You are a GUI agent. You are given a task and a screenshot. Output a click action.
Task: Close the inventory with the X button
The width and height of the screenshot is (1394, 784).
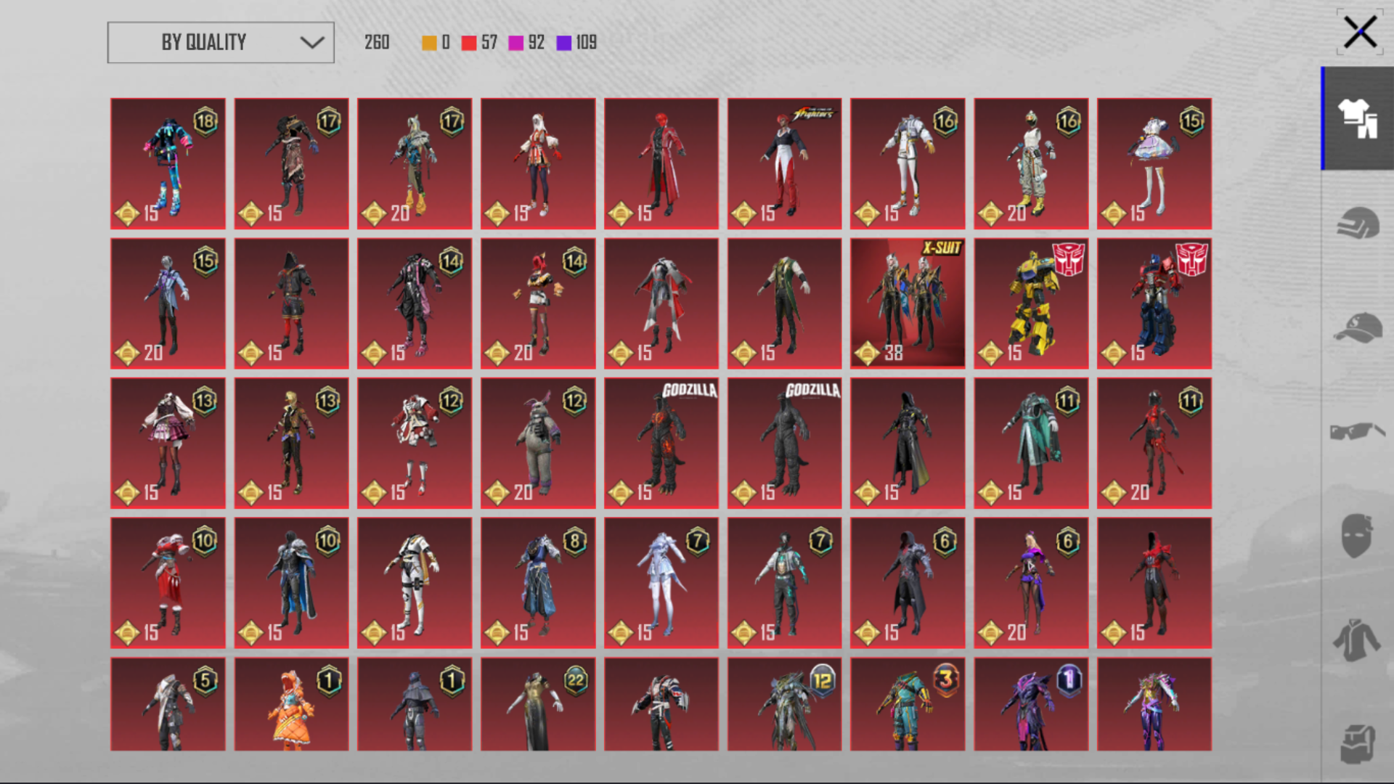(x=1359, y=32)
